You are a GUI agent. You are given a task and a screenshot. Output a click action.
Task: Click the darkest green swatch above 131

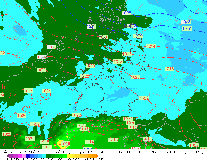48,156
